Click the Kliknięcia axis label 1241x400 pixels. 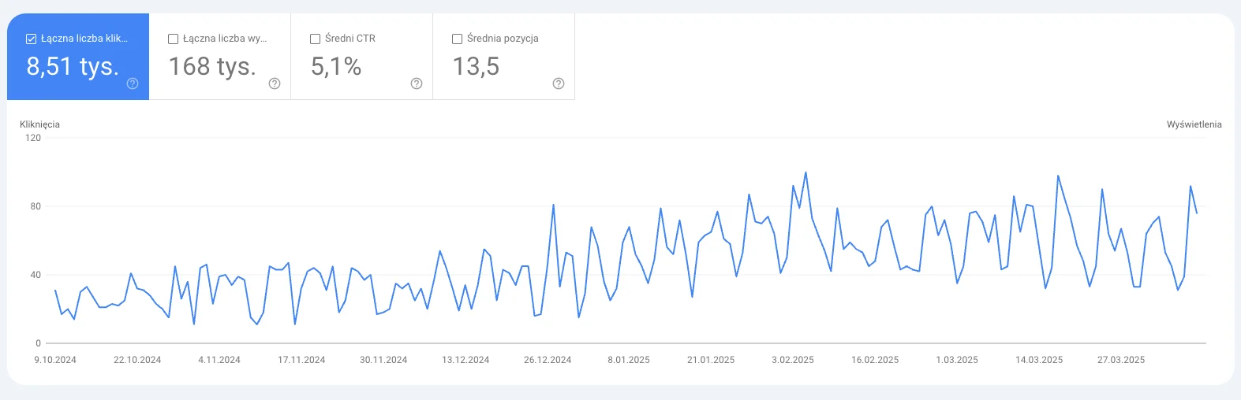point(39,124)
